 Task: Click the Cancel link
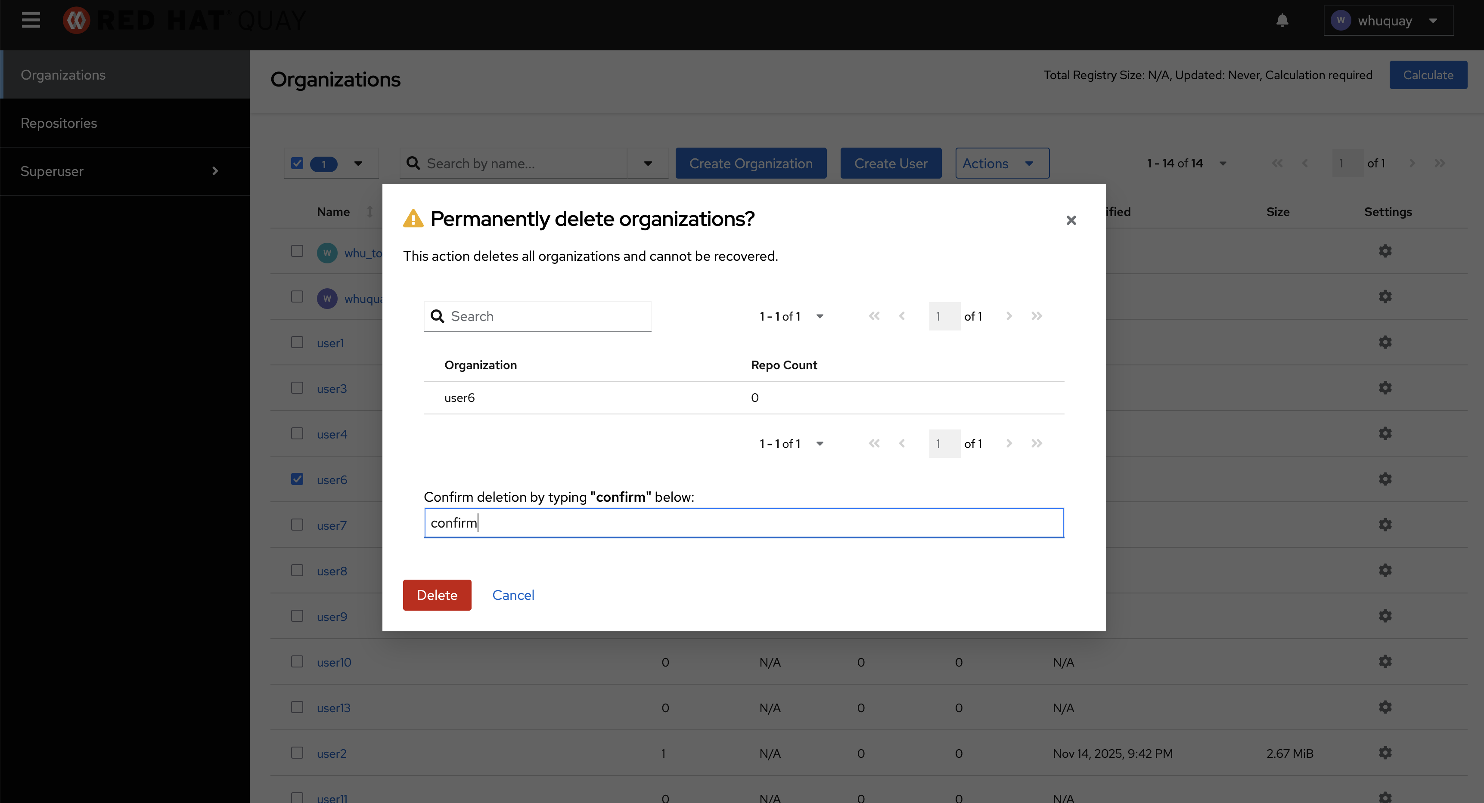point(513,595)
